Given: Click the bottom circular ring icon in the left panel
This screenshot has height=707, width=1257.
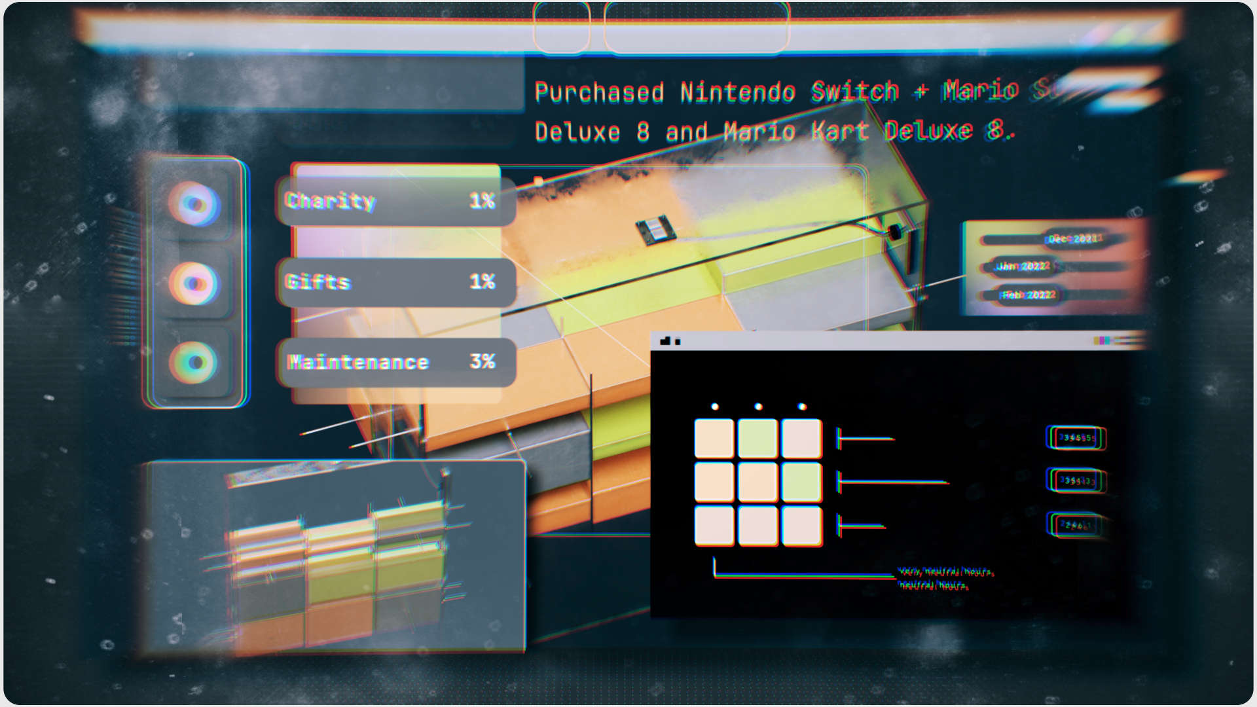Looking at the screenshot, I should tap(193, 362).
